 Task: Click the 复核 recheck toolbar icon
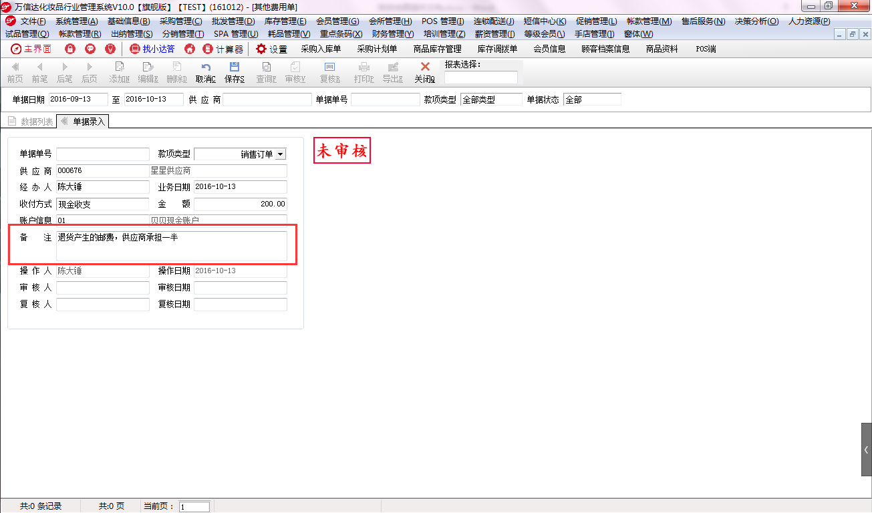[x=330, y=73]
